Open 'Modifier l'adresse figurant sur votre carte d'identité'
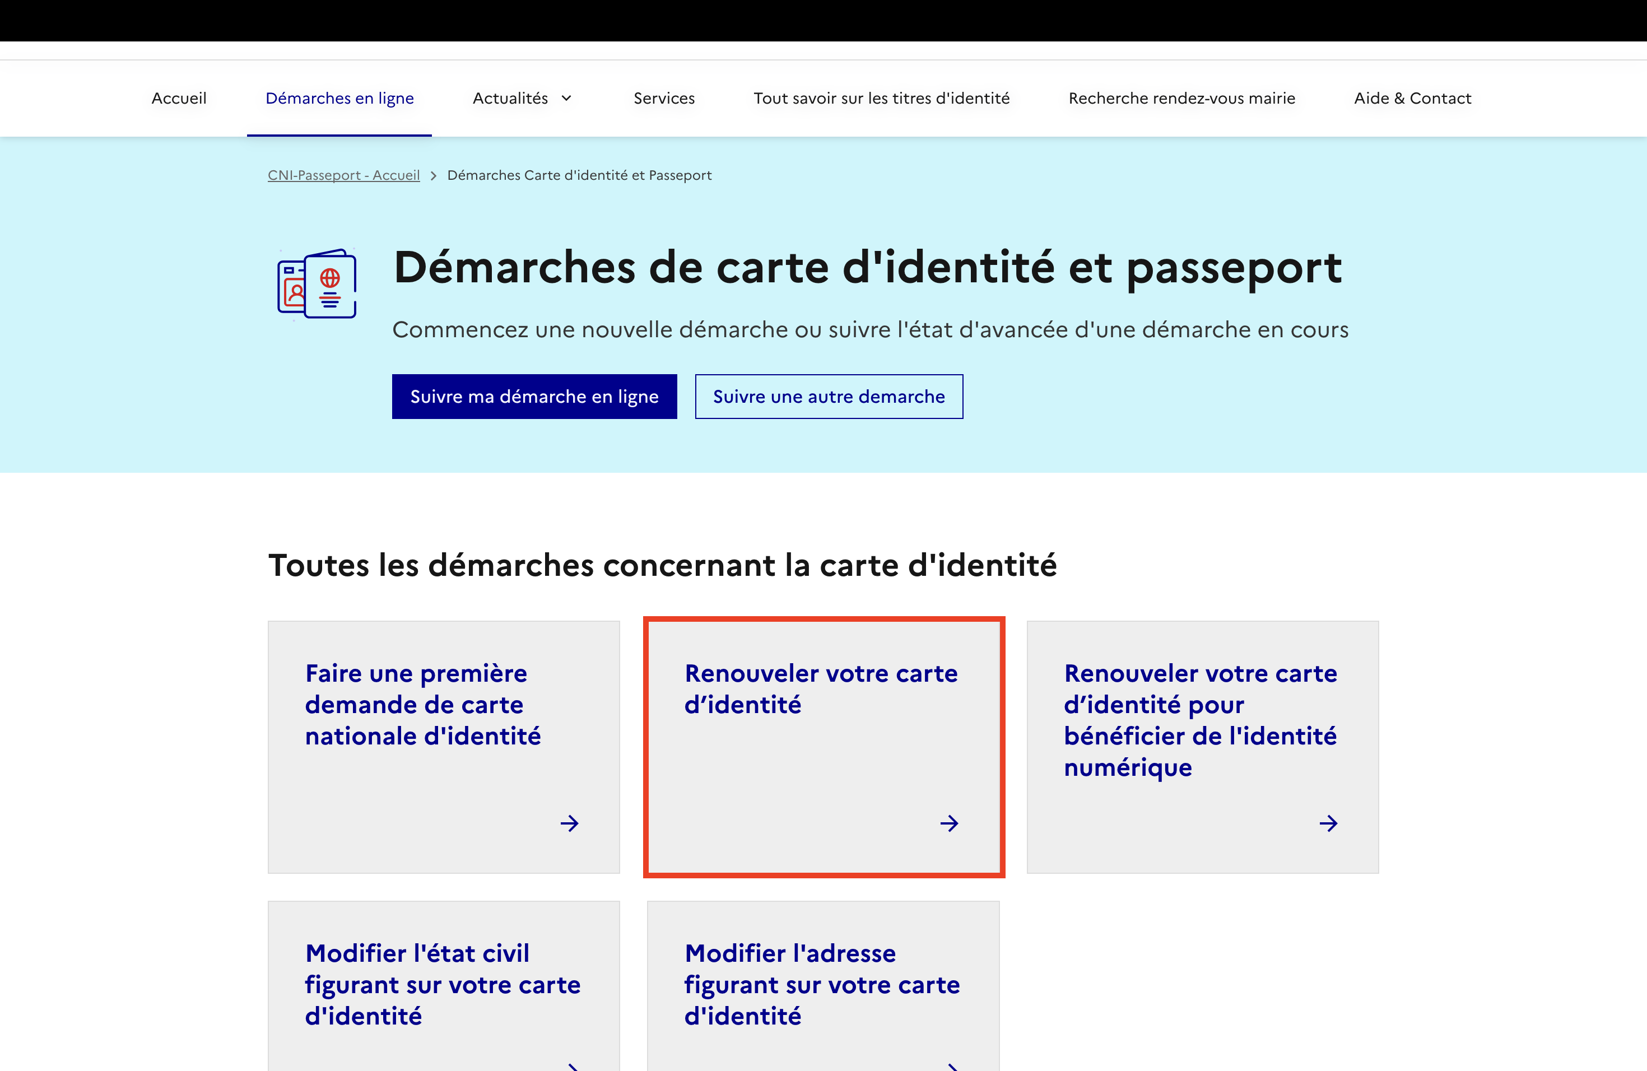This screenshot has height=1071, width=1647. click(x=822, y=985)
